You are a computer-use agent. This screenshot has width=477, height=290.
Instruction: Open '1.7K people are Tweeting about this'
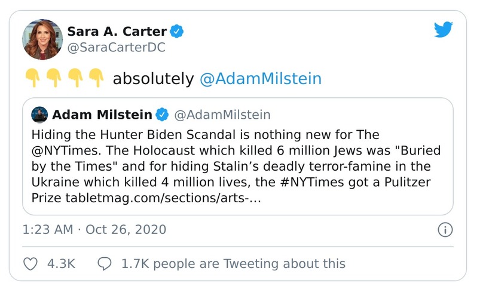233,263
